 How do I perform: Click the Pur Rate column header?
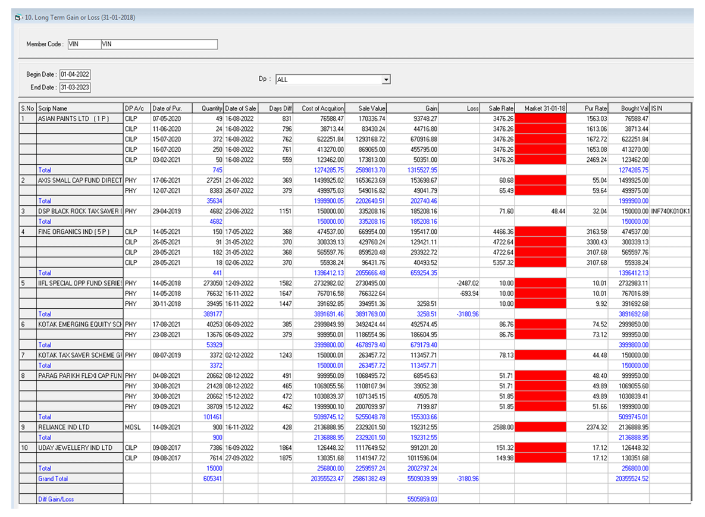tap(587, 108)
